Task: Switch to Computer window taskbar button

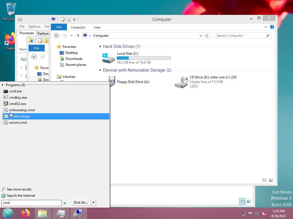Action: 78,213
